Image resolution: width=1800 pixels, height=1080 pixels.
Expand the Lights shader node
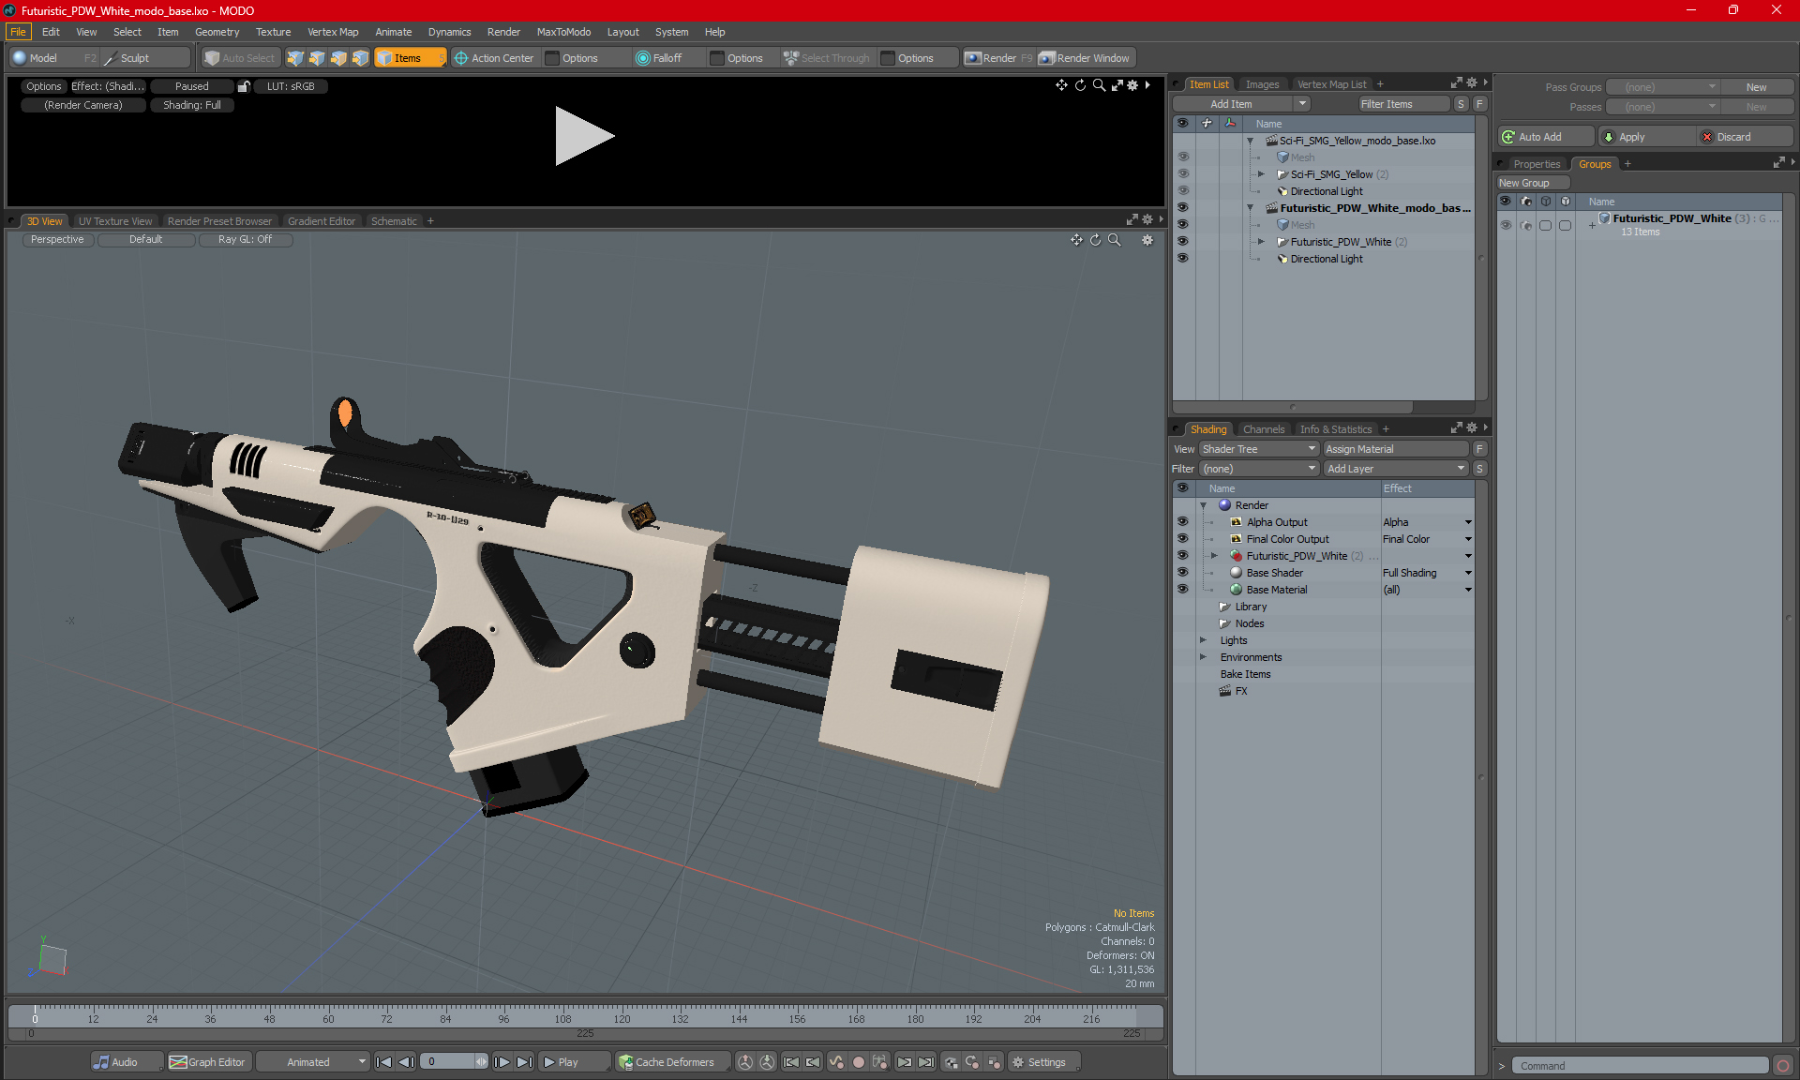coord(1203,640)
